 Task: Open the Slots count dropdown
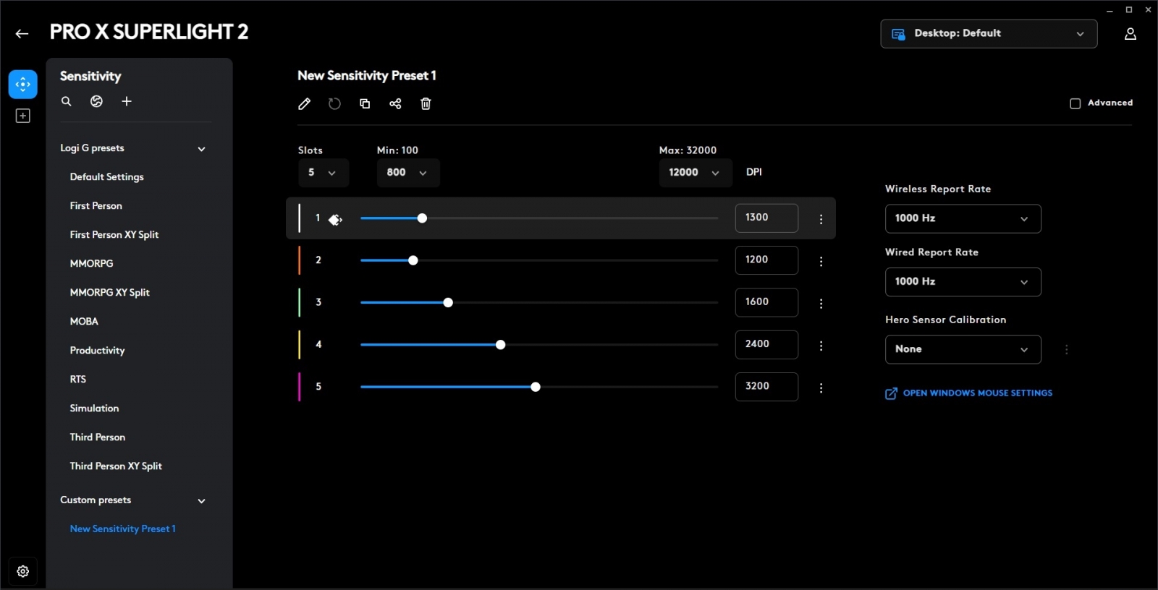coord(323,173)
